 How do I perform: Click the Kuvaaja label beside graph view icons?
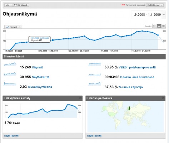(x=148, y=26)
